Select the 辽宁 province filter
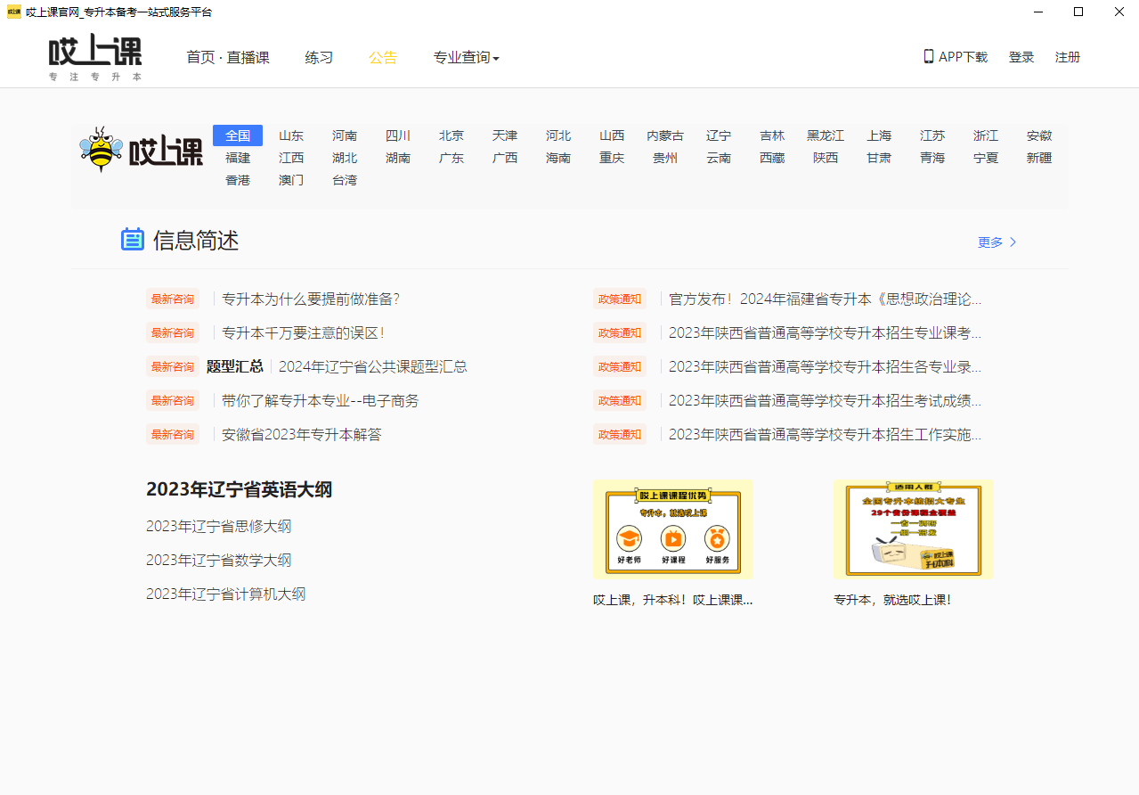This screenshot has width=1139, height=795. tap(718, 135)
